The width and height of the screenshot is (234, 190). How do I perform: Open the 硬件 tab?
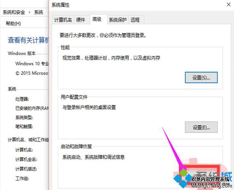pos(81,20)
